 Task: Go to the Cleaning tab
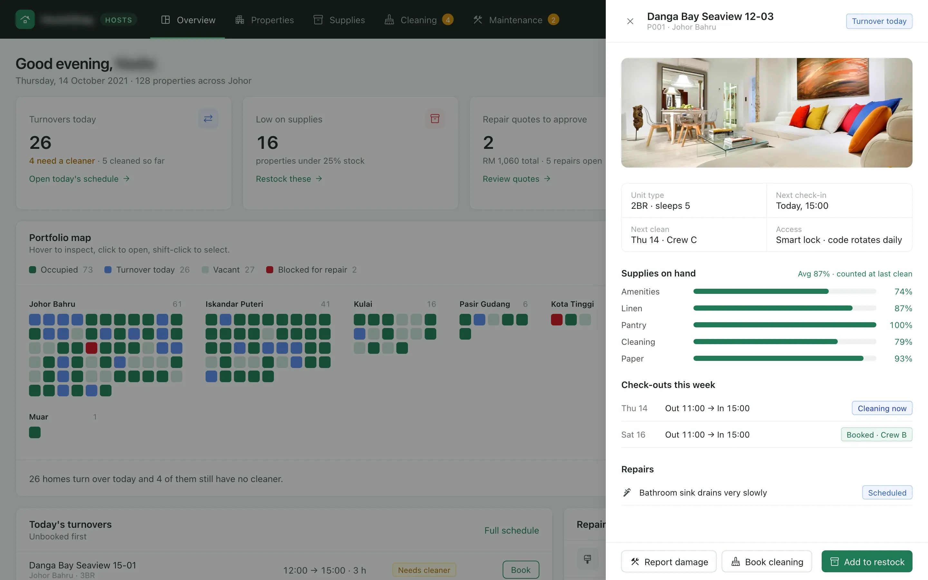pos(419,20)
